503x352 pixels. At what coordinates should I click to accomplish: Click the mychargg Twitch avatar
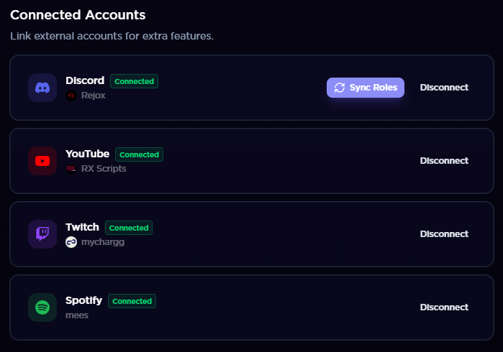point(71,242)
